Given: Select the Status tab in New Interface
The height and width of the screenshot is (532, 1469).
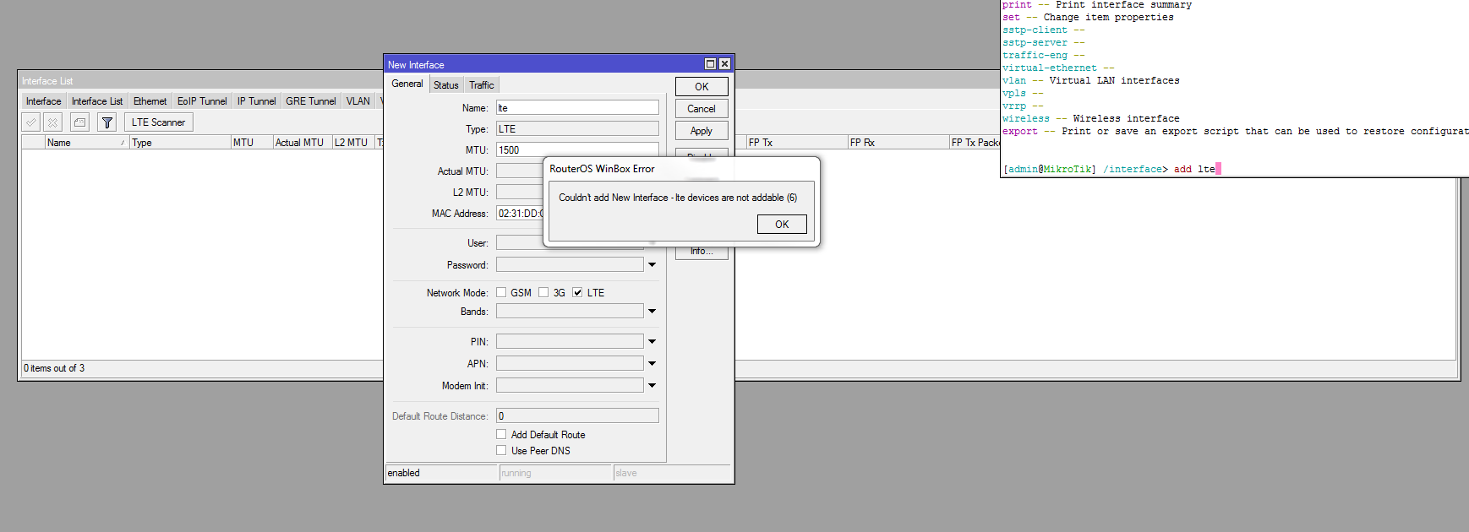Looking at the screenshot, I should pos(446,85).
